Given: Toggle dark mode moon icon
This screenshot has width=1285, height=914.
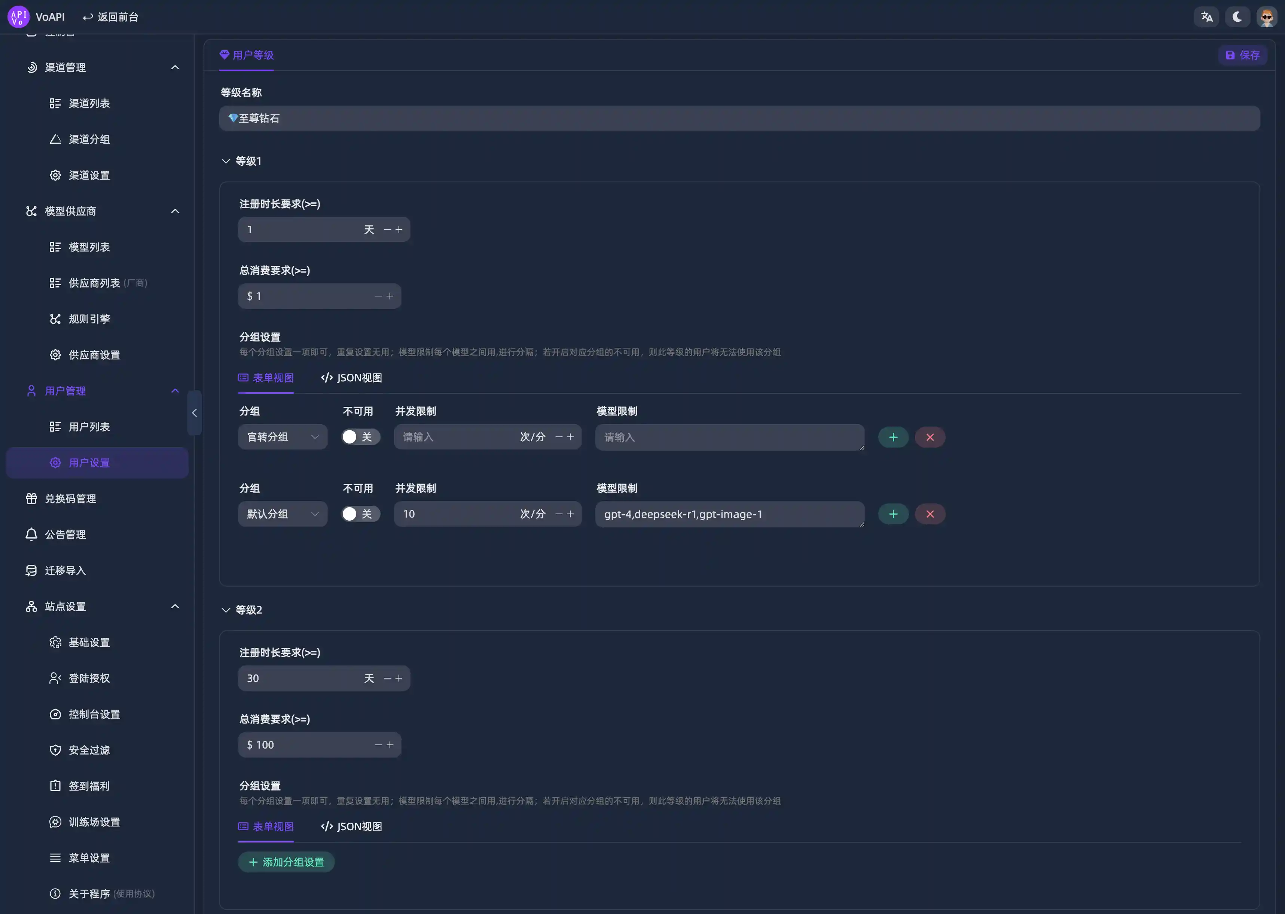Looking at the screenshot, I should tap(1237, 17).
